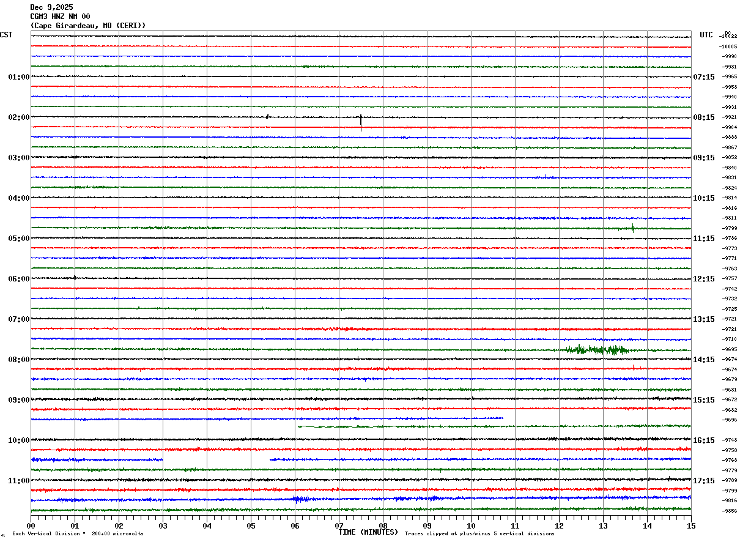Click the 'UTC' time zone label
The width and height of the screenshot is (740, 542).
click(x=706, y=35)
